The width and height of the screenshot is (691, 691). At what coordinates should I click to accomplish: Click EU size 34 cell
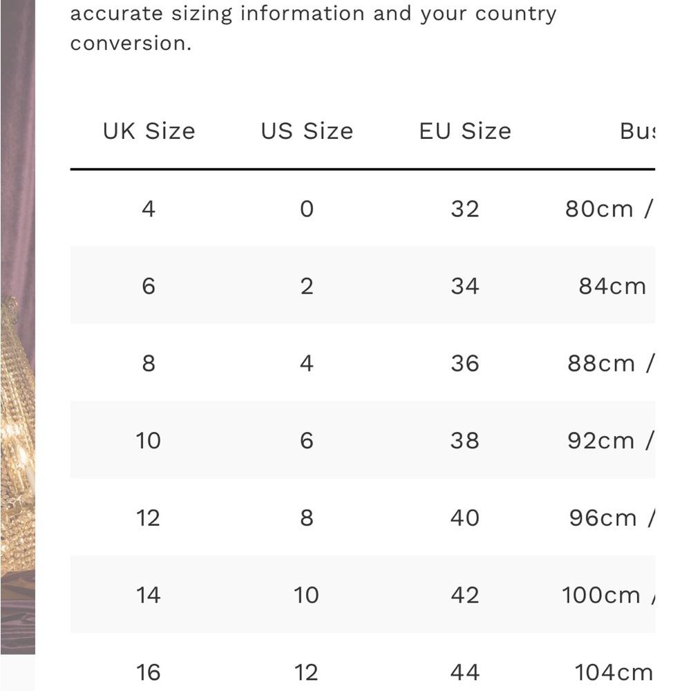[x=465, y=286]
